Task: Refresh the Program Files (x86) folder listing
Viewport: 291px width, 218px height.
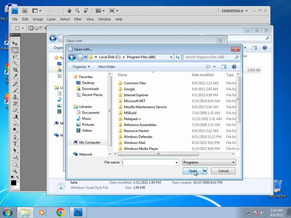Action: (x=178, y=57)
